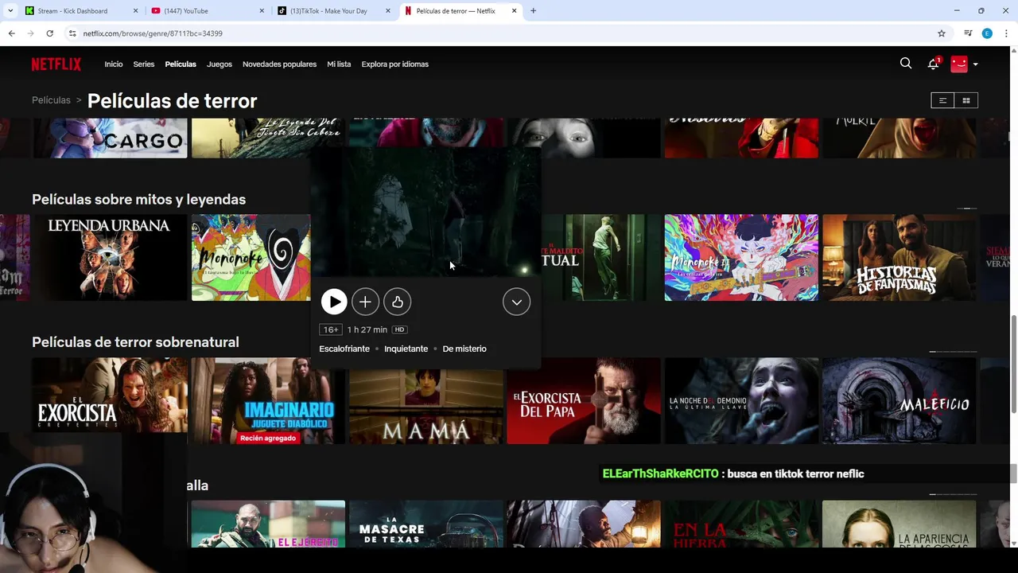Click the Inquietante genre tag
Image resolution: width=1018 pixels, height=573 pixels.
[406, 349]
